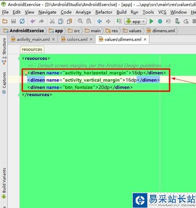Open the View menu
196x208 pixels.
29,12
